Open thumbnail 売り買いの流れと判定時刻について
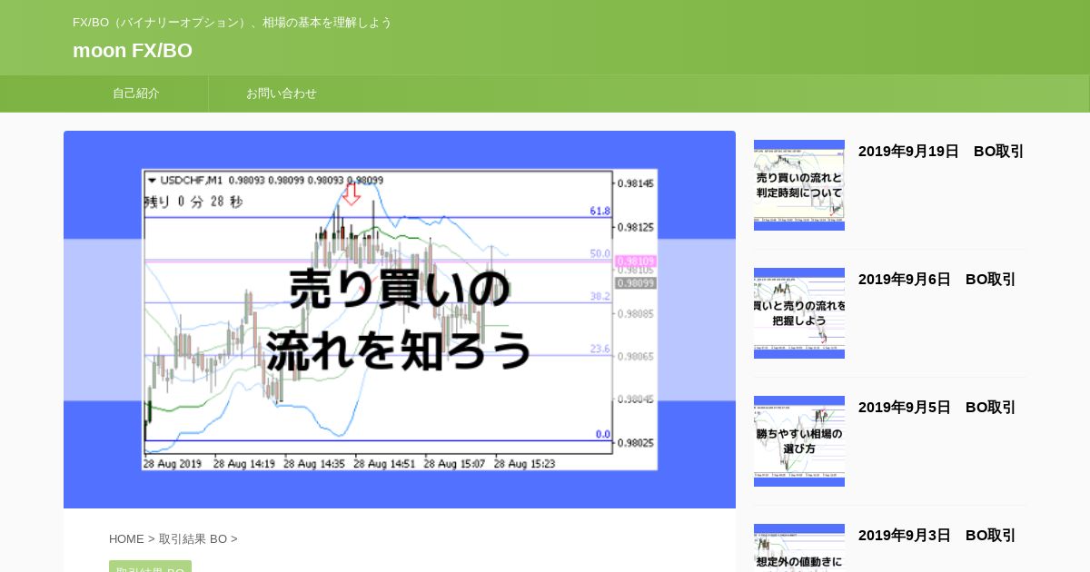Image resolution: width=1090 pixels, height=572 pixels. tap(799, 185)
